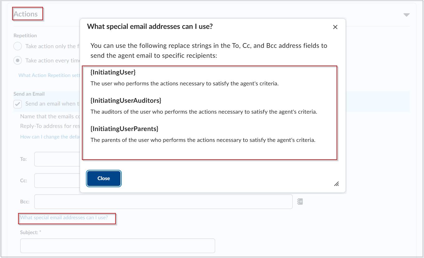424x258 pixels.
Task: Focus the Subject input field
Action: point(117,246)
